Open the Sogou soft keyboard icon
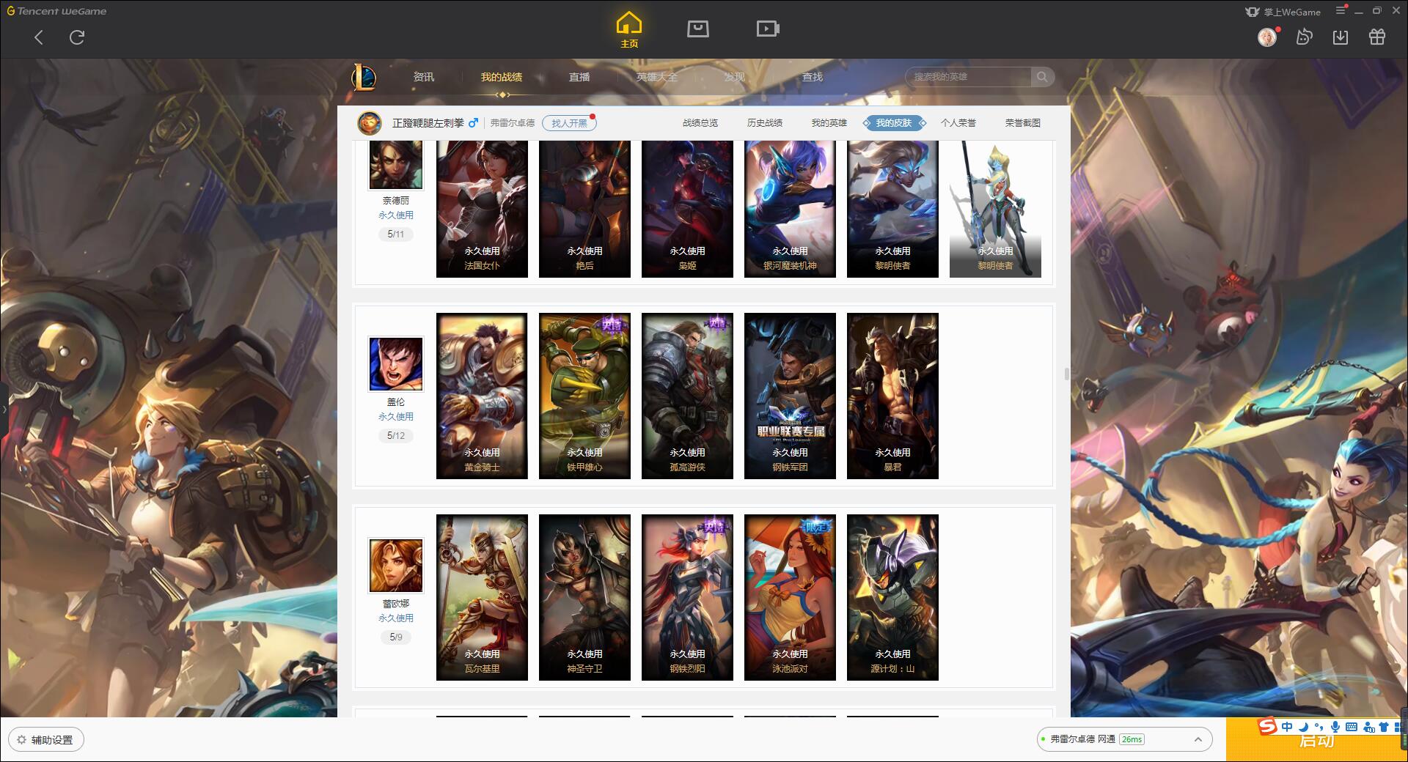The height and width of the screenshot is (762, 1408). point(1352,727)
